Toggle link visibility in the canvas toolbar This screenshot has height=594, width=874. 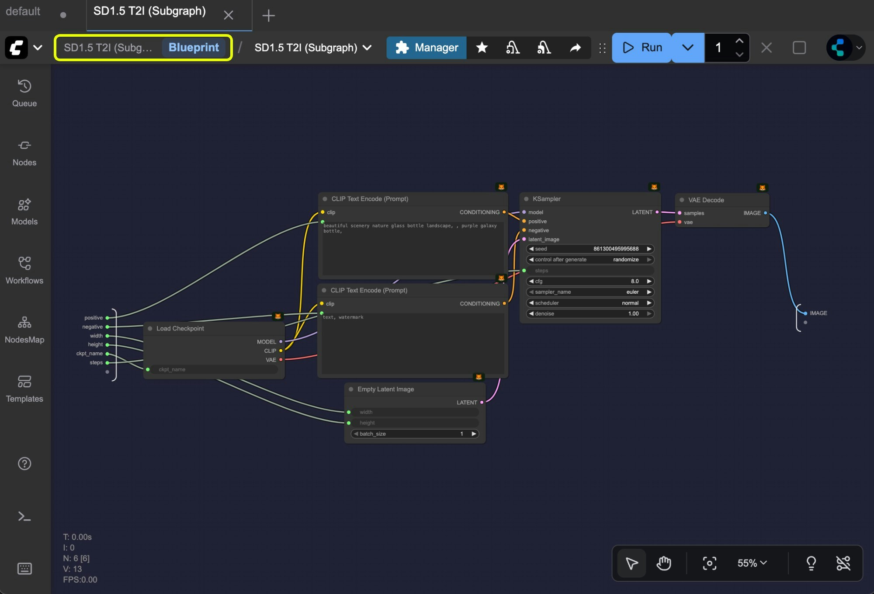coord(843,563)
